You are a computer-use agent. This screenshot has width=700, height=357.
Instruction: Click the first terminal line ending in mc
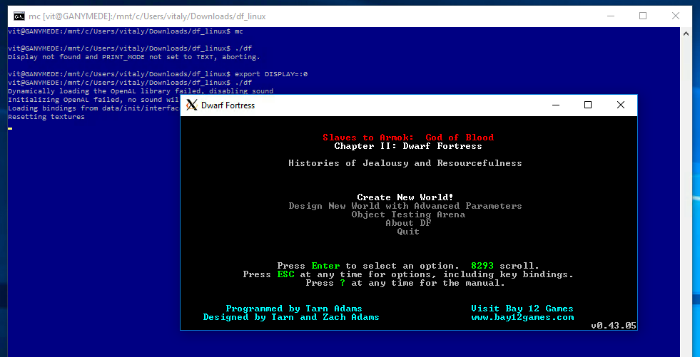pos(126,31)
